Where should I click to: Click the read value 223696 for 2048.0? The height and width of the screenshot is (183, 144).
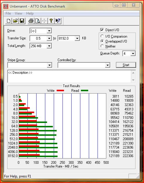(x=128, y=147)
